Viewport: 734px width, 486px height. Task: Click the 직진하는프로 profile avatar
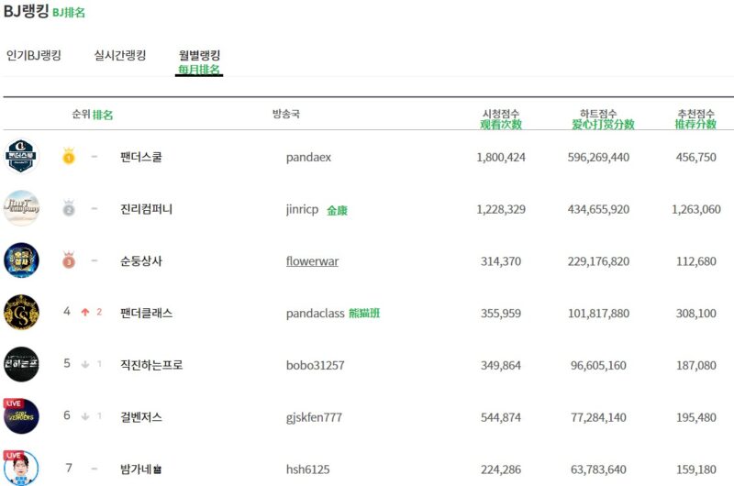pyautogui.click(x=22, y=364)
